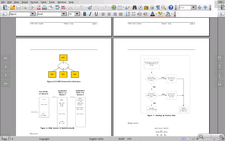Image resolution: width=225 pixels, height=141 pixels.
Task: Open paragraph style dropdown showing Figure
Action: (x=33, y=14)
